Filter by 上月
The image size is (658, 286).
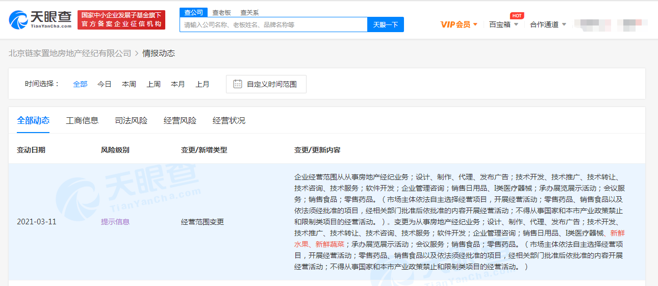pos(203,84)
